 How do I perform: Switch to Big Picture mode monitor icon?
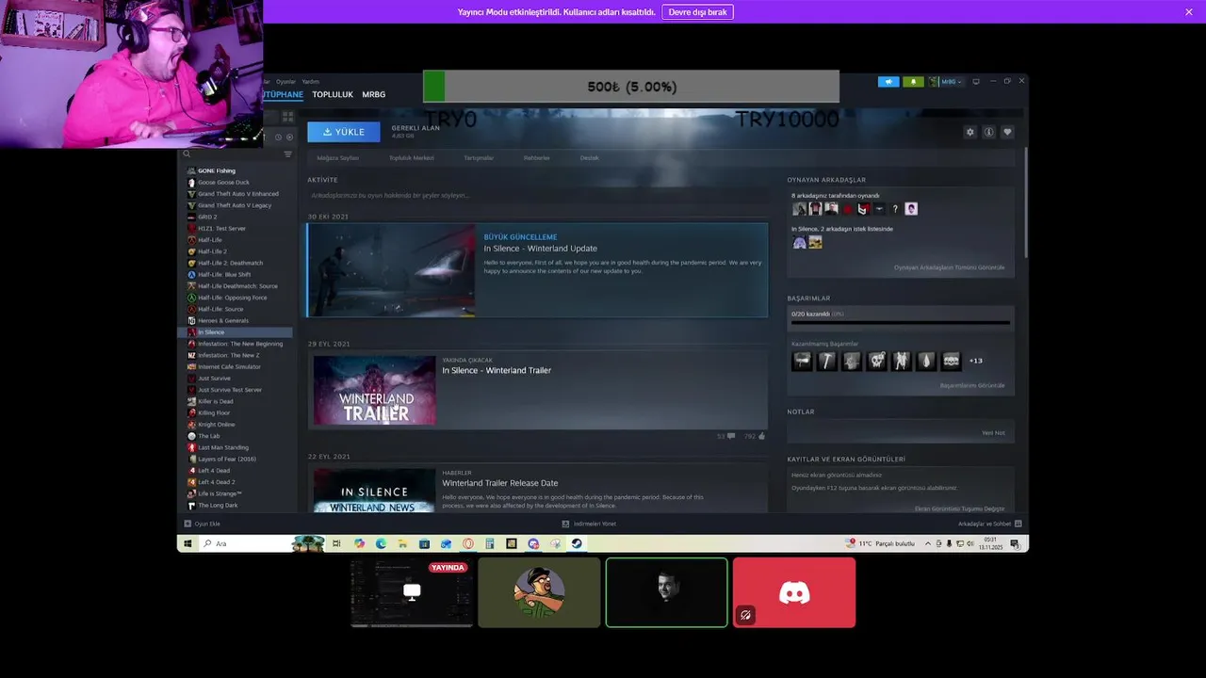pyautogui.click(x=976, y=82)
